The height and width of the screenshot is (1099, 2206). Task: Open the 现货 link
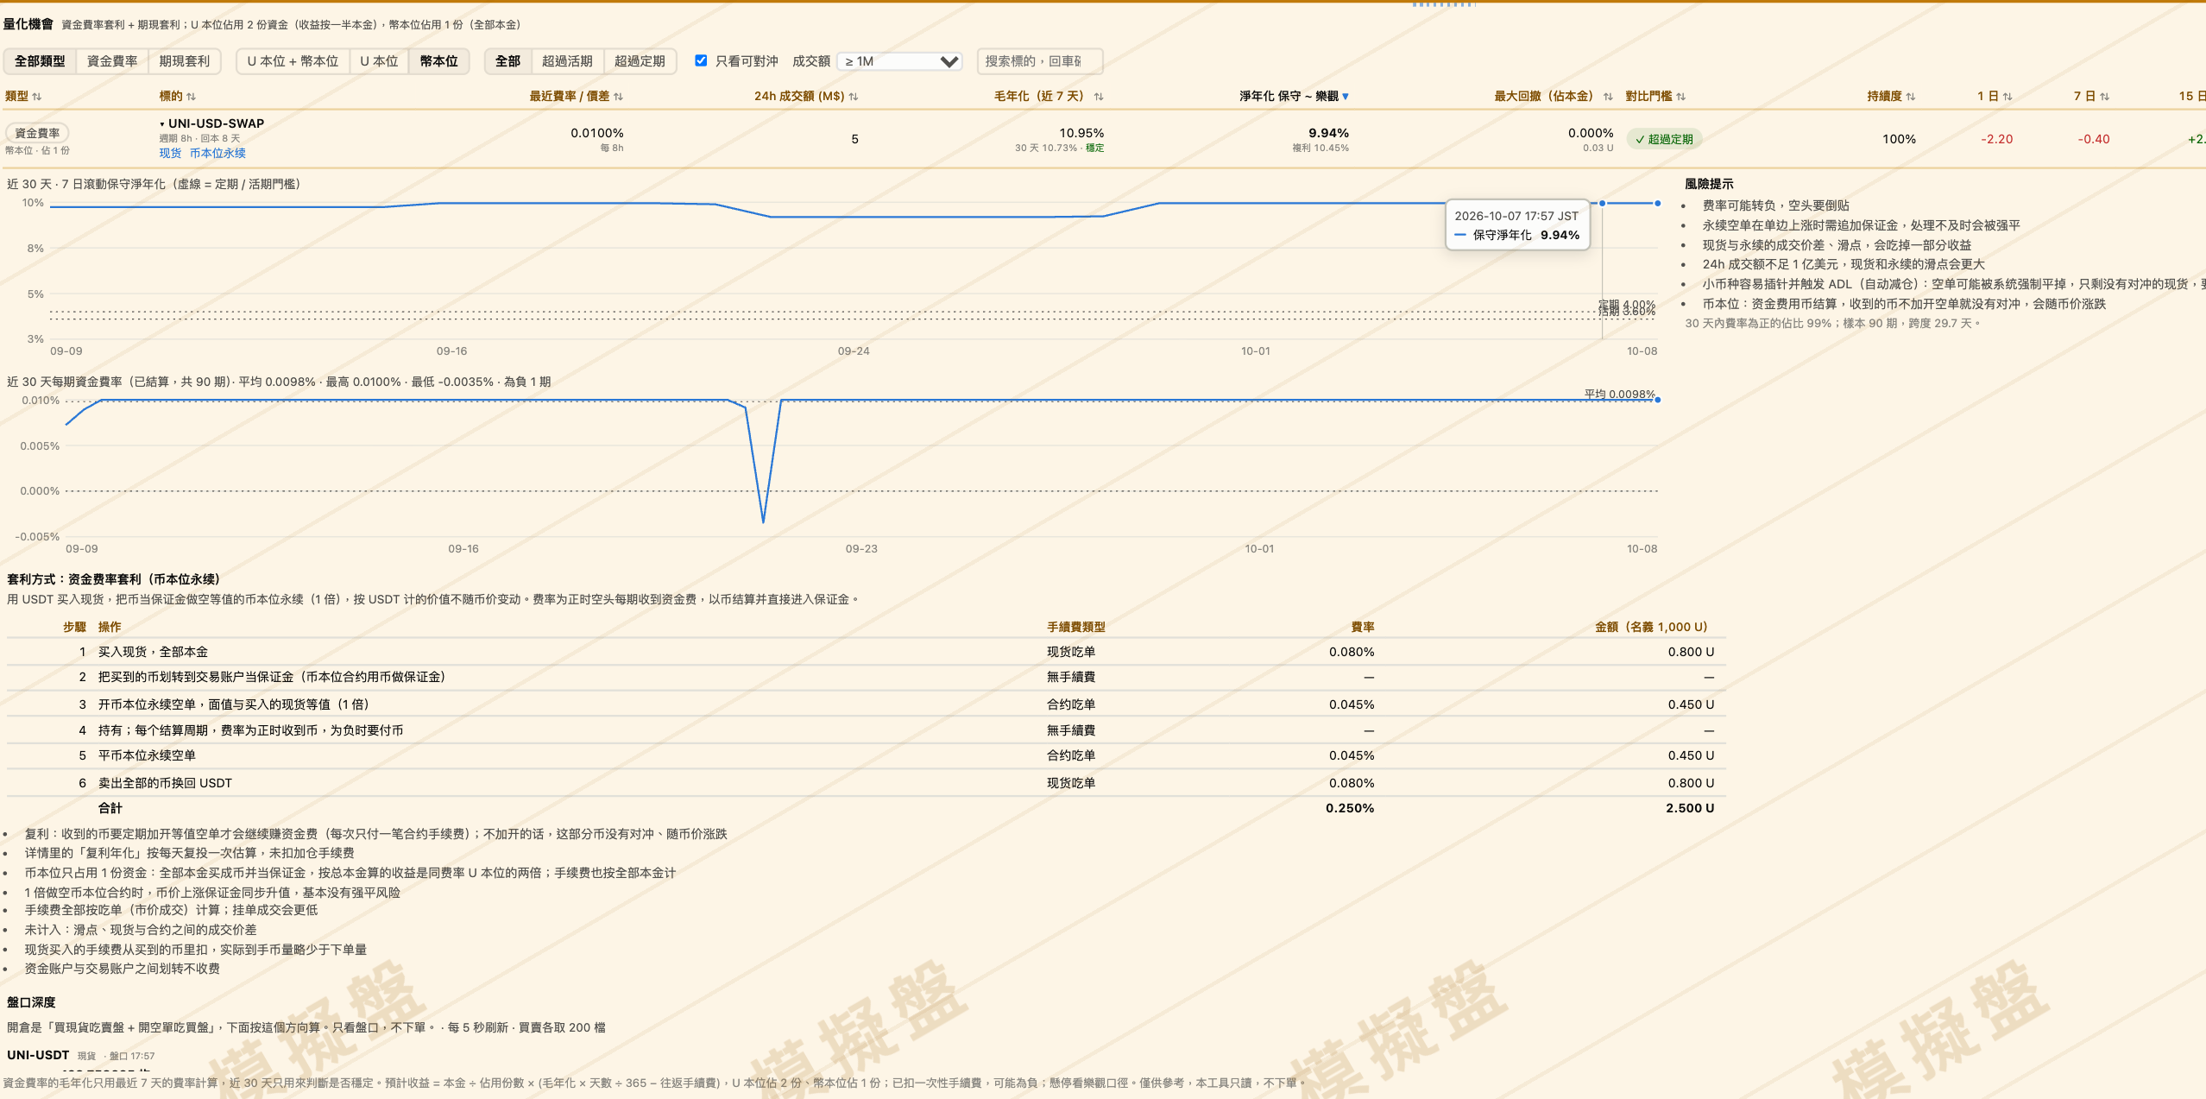tap(170, 154)
